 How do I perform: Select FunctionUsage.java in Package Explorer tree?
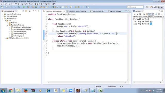click(20, 32)
